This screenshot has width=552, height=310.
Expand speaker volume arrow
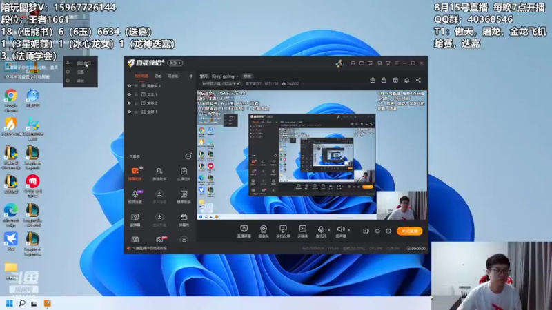(x=349, y=230)
